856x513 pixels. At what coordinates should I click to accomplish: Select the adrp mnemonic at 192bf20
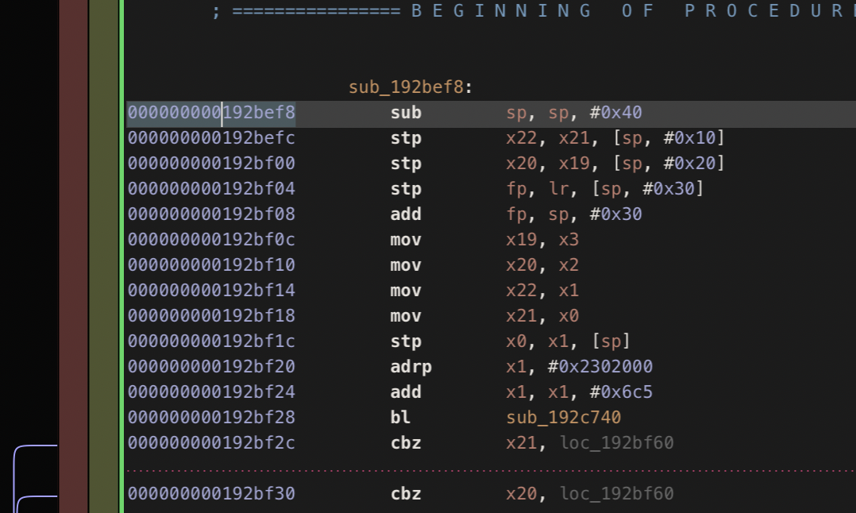(411, 367)
